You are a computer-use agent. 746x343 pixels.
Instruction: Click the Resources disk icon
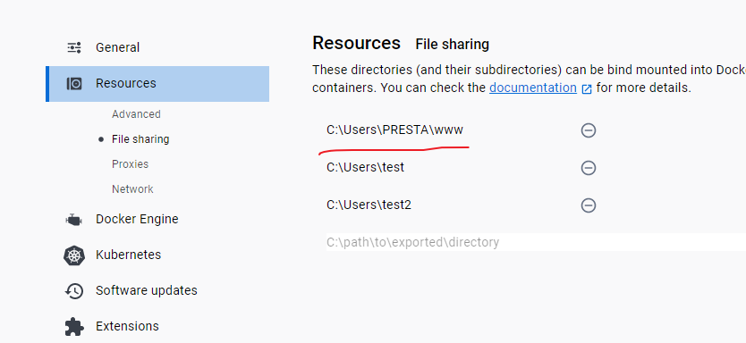(74, 84)
